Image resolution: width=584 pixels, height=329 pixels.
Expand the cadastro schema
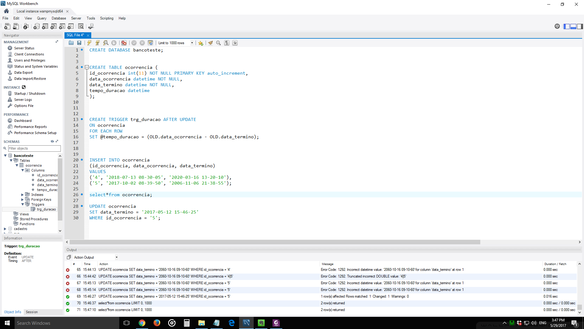coord(5,229)
